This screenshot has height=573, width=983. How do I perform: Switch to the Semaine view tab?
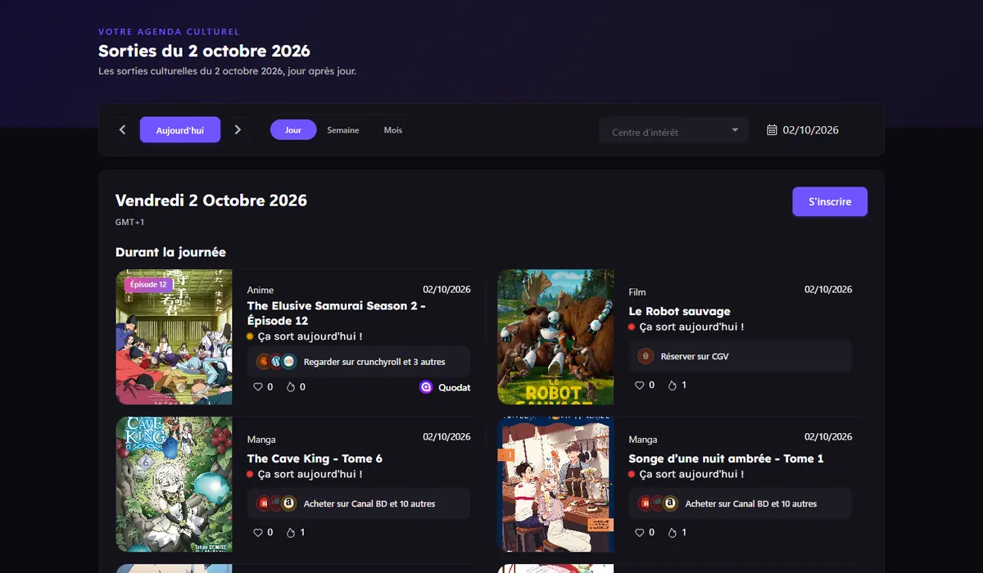click(343, 130)
